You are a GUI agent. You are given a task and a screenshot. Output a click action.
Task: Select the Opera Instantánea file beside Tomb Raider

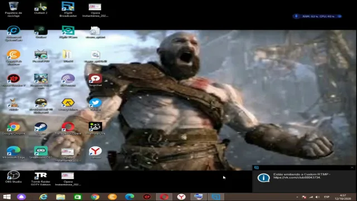[68, 179]
